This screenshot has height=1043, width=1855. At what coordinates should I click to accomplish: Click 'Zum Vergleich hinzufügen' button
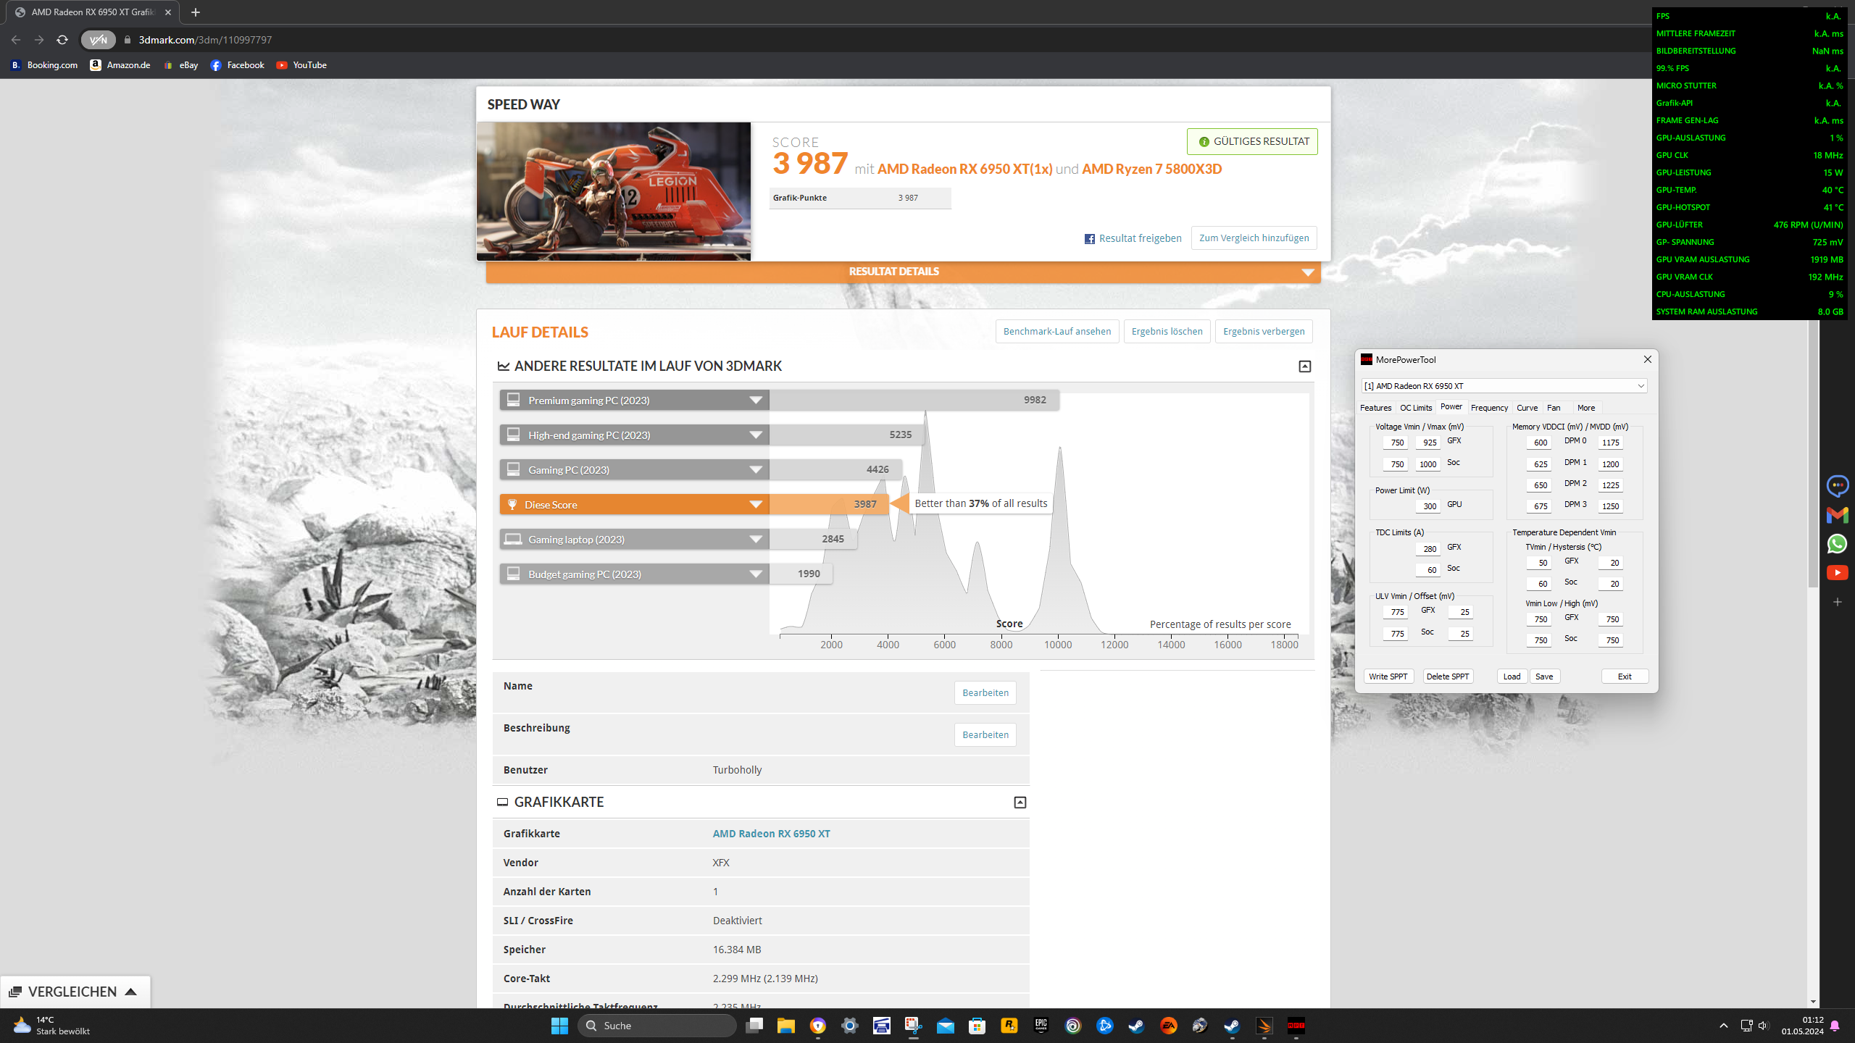(1254, 238)
